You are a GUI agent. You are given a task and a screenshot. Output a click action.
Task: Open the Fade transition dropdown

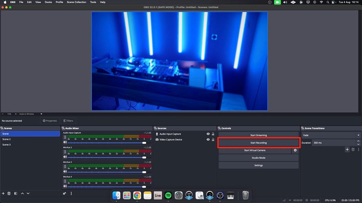[x=331, y=135]
